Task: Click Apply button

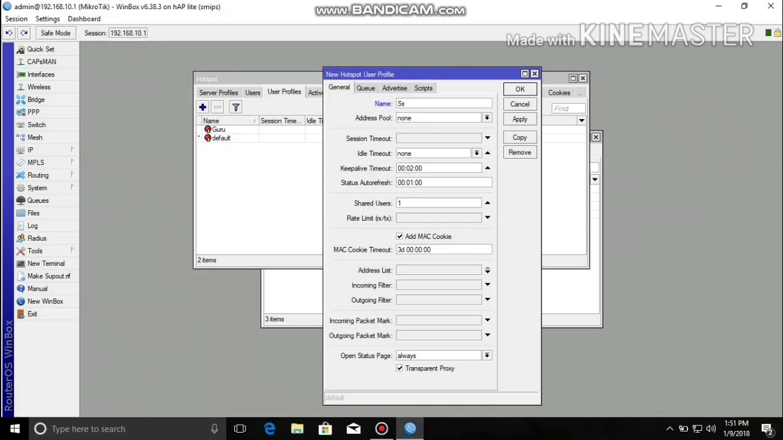Action: (x=520, y=119)
